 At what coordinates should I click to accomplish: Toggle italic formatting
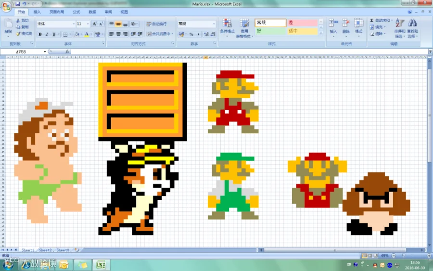click(x=47, y=34)
